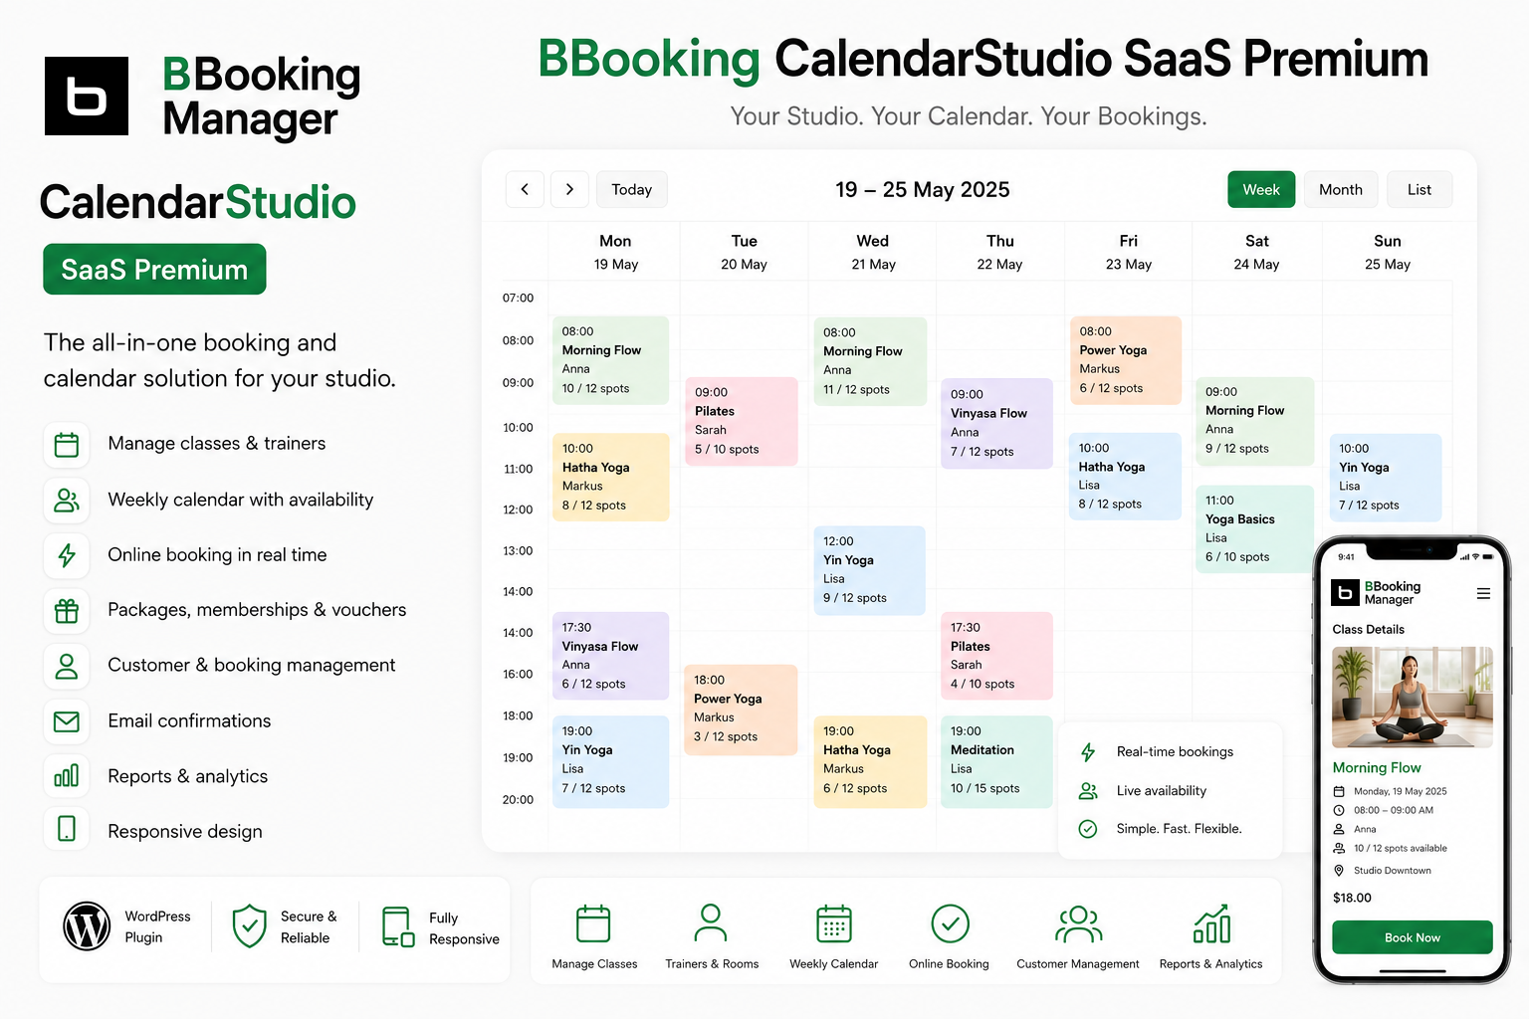Click the phone icon beside Responsive design
The height and width of the screenshot is (1019, 1529).
click(x=67, y=828)
